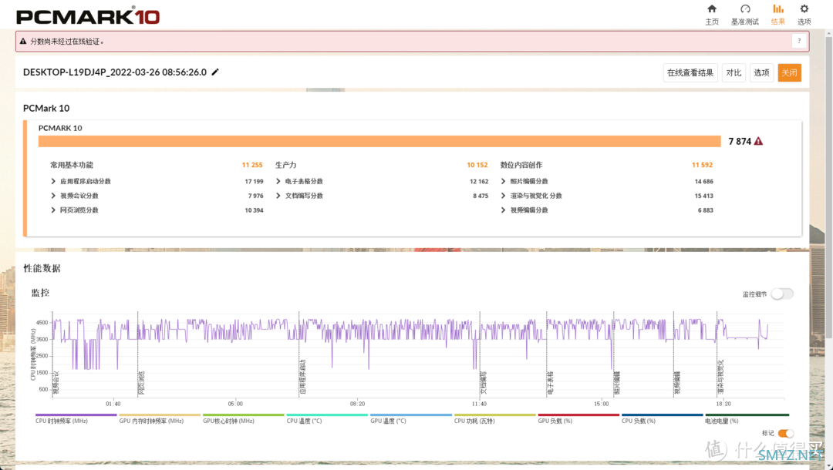This screenshot has height=470, width=833.
Task: Click the 电子表格分数 value 12 162
Action: click(479, 181)
